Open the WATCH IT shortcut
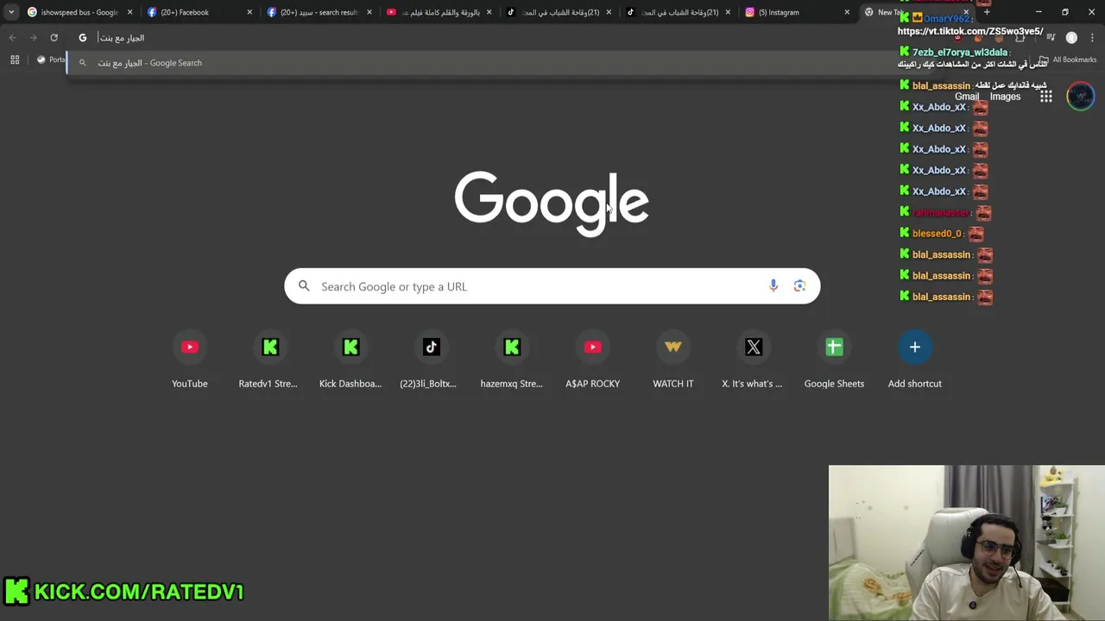Viewport: 1105px width, 621px height. [673, 360]
